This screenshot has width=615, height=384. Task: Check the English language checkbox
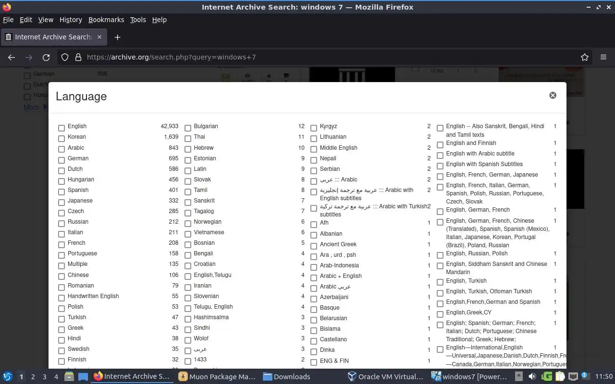[x=61, y=128]
